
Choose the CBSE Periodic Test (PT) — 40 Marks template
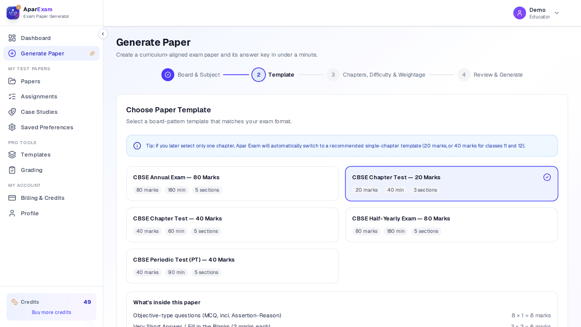pos(232,266)
